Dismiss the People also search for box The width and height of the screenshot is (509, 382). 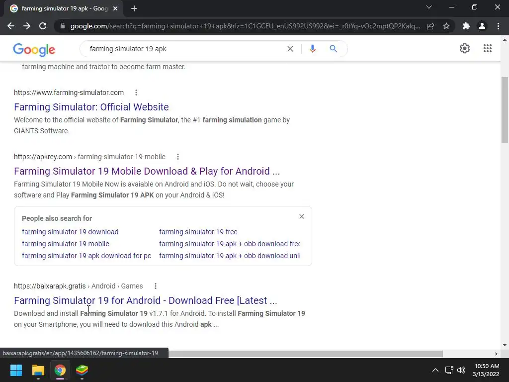302,216
